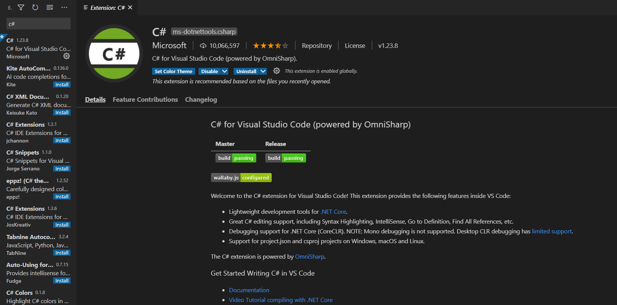Image resolution: width=617 pixels, height=305 pixels.
Task: Switch to the Feature Contributions tab
Action: [x=145, y=100]
